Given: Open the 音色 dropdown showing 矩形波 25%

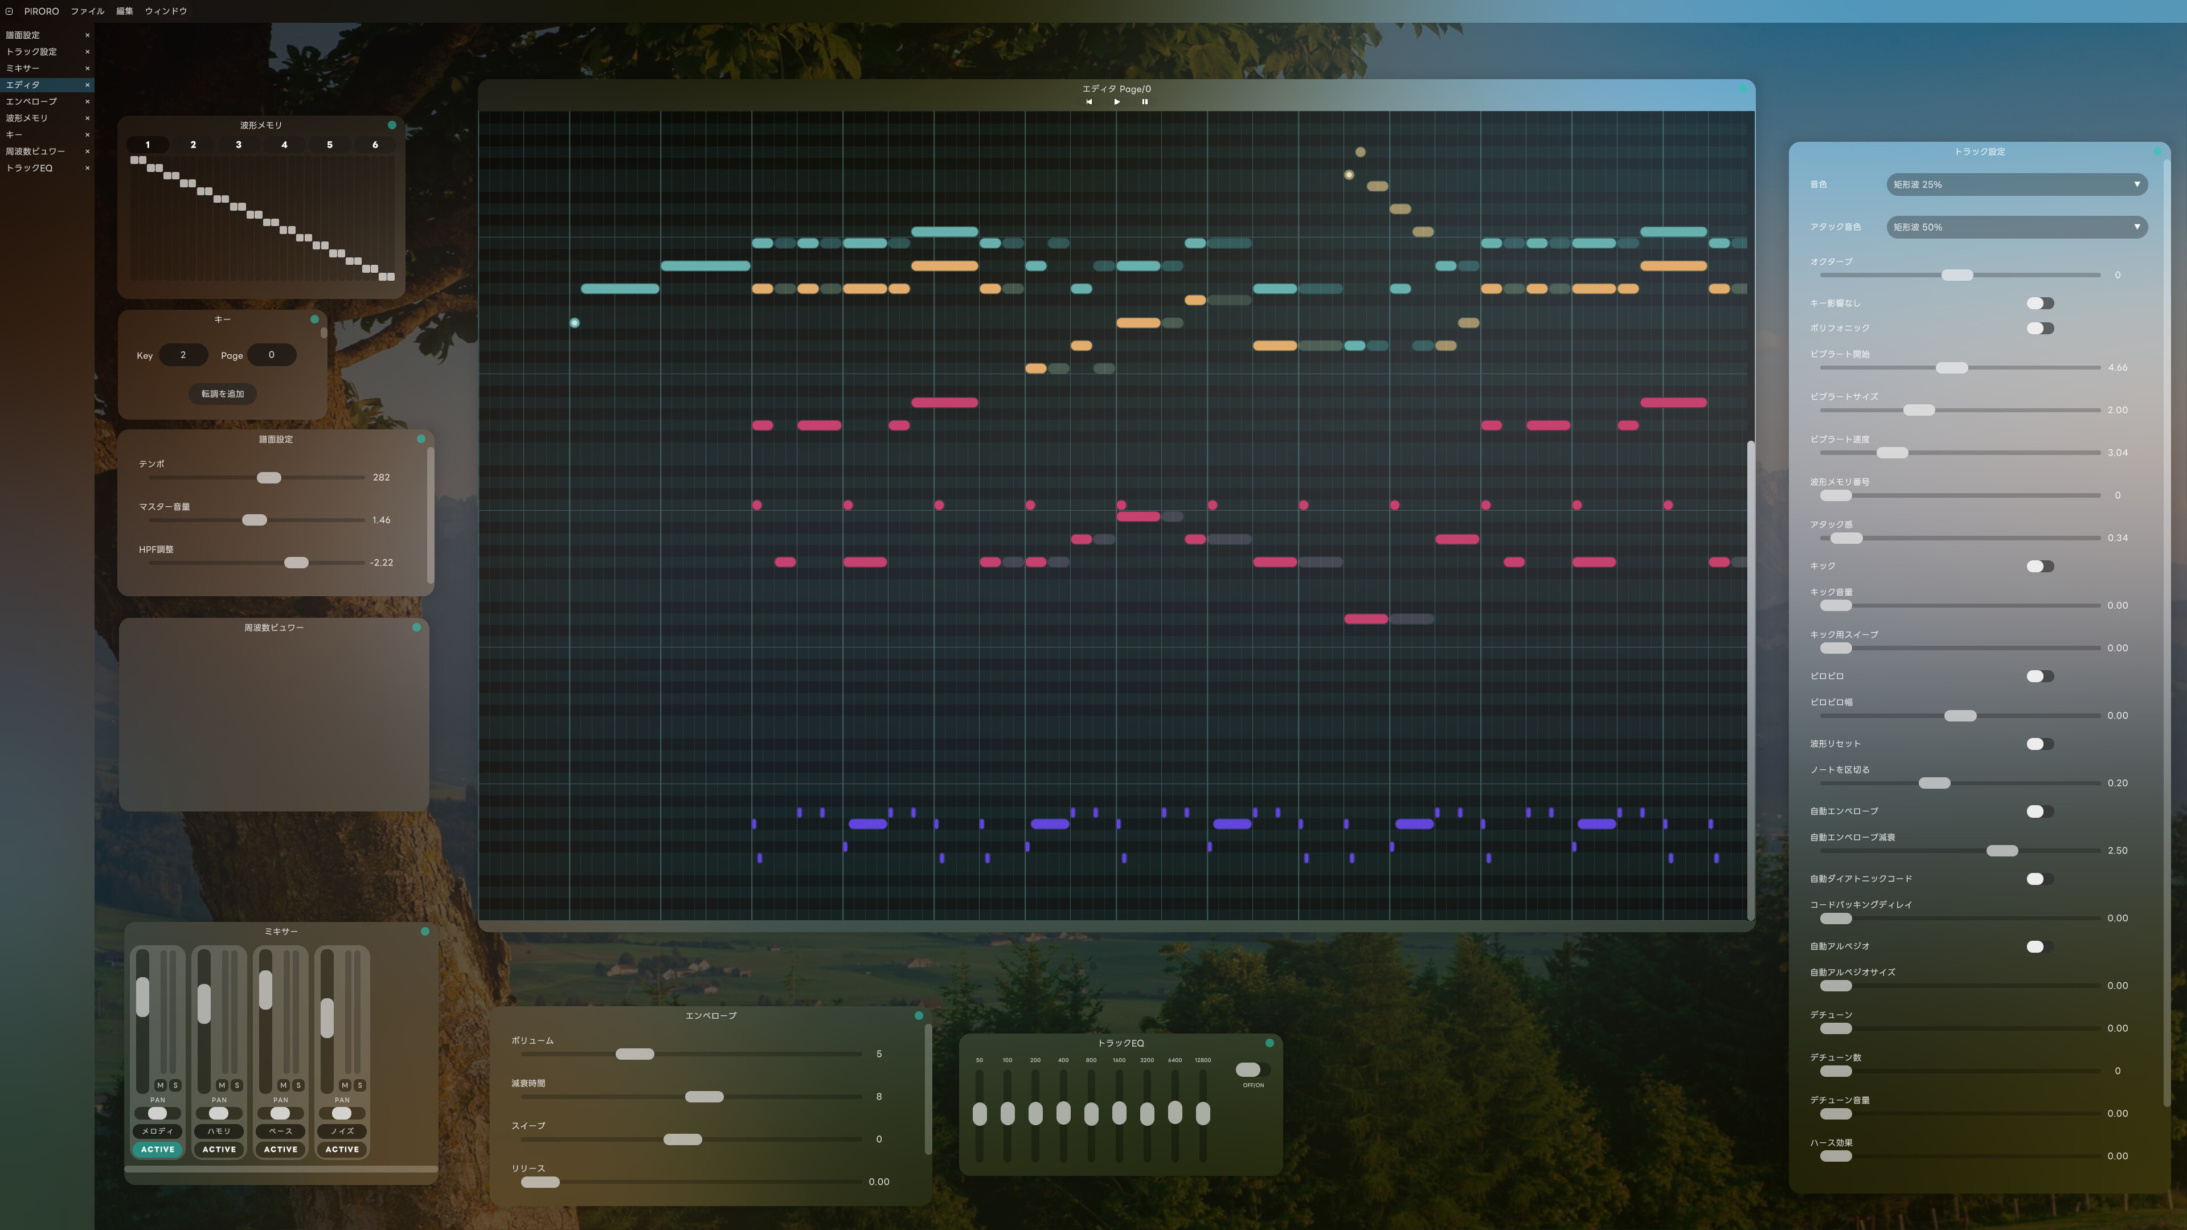Looking at the screenshot, I should [x=2016, y=184].
